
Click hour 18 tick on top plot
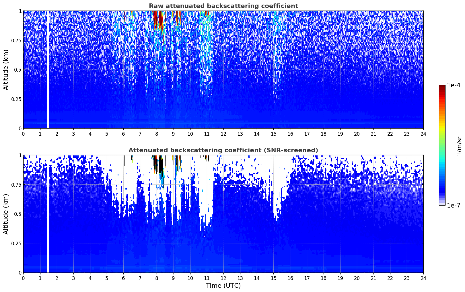[x=323, y=134]
